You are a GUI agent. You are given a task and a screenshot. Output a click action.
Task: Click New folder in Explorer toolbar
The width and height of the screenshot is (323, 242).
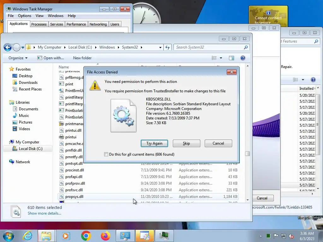point(82,58)
